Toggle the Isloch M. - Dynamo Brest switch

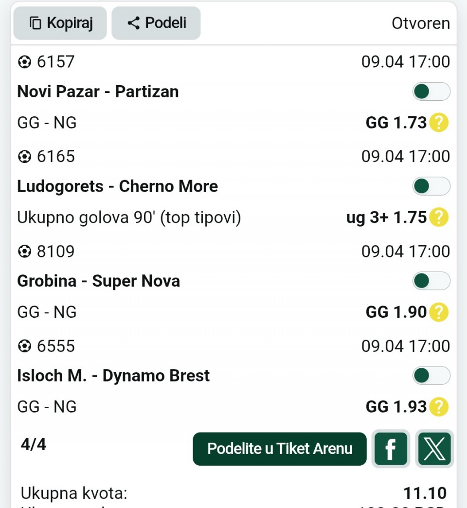(x=431, y=376)
